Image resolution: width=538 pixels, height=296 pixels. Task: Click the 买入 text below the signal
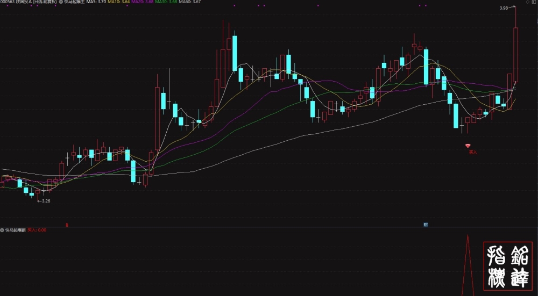(473, 152)
